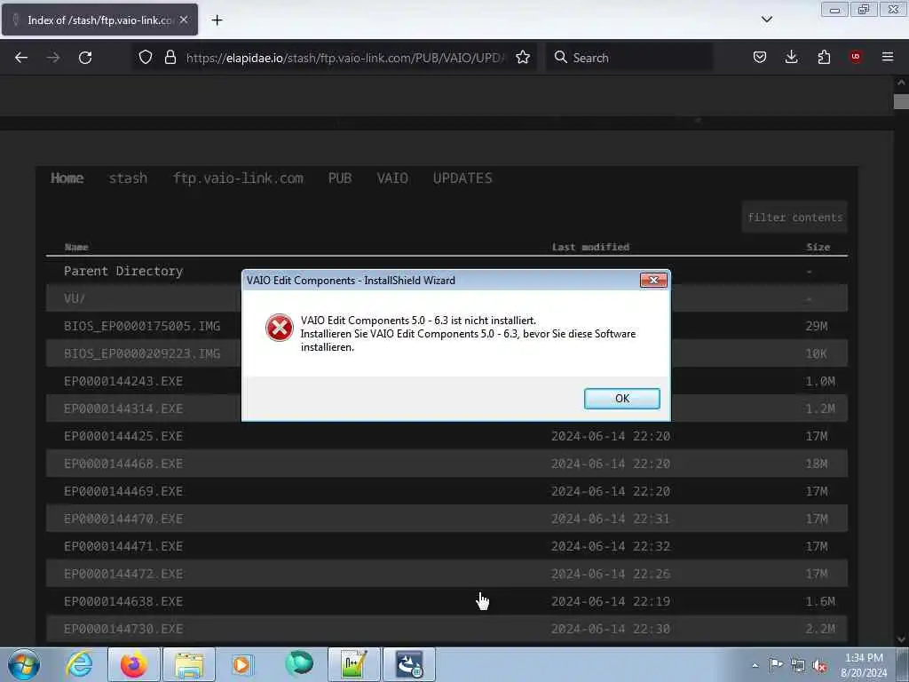Download EP0000144468.EXE
Screen dimensions: 909x682
pyautogui.click(x=123, y=464)
